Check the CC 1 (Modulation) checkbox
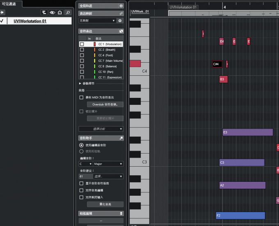Viewport: 279px width, 226px height. [82, 44]
